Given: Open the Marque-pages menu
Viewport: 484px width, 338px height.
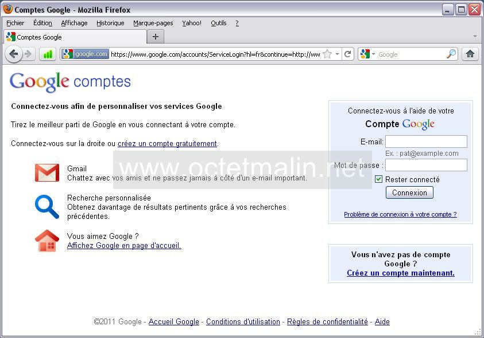Looking at the screenshot, I should click(153, 23).
